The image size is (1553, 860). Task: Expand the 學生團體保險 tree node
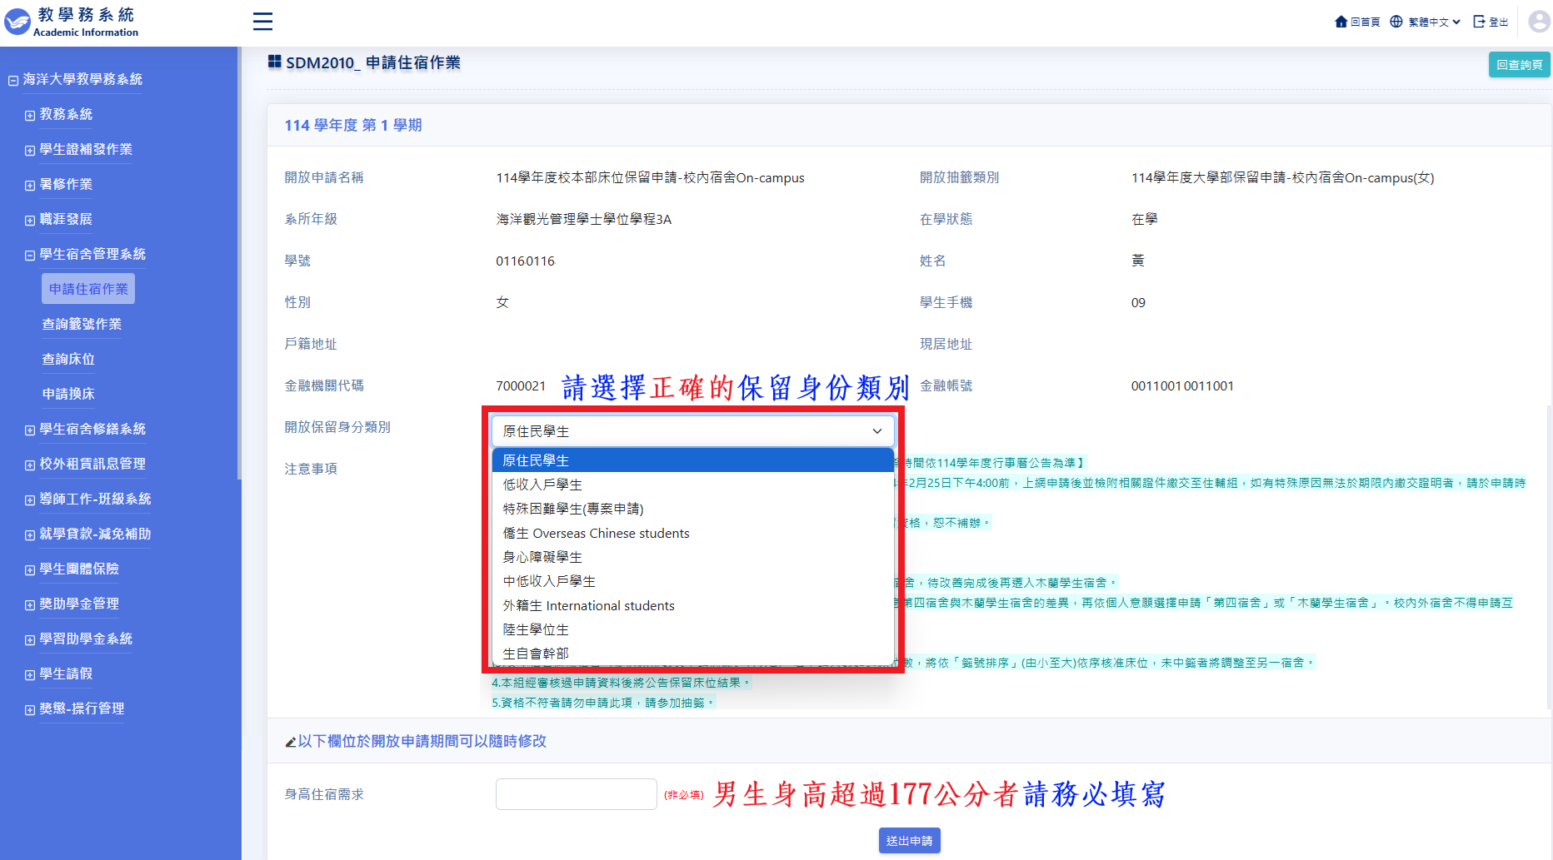(30, 570)
